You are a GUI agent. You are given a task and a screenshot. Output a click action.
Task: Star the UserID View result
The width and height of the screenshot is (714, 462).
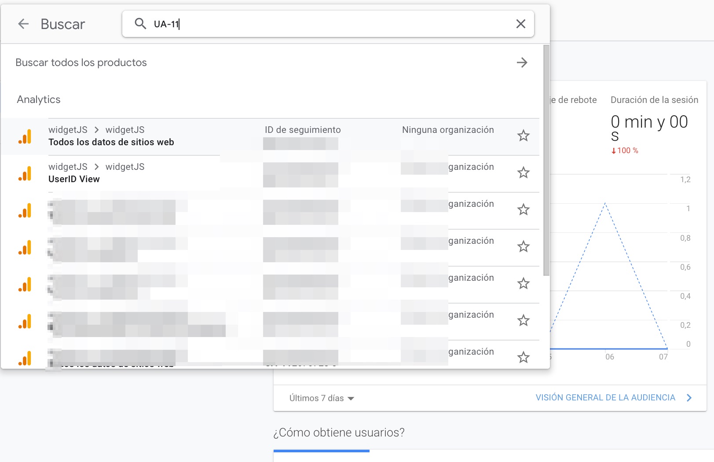point(524,172)
